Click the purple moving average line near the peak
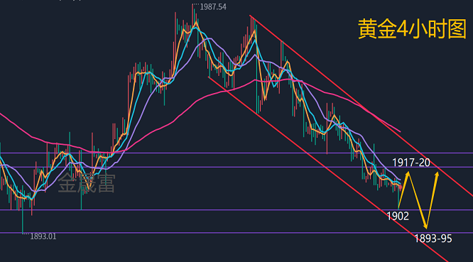This screenshot has width=473, height=262. pyautogui.click(x=208, y=38)
